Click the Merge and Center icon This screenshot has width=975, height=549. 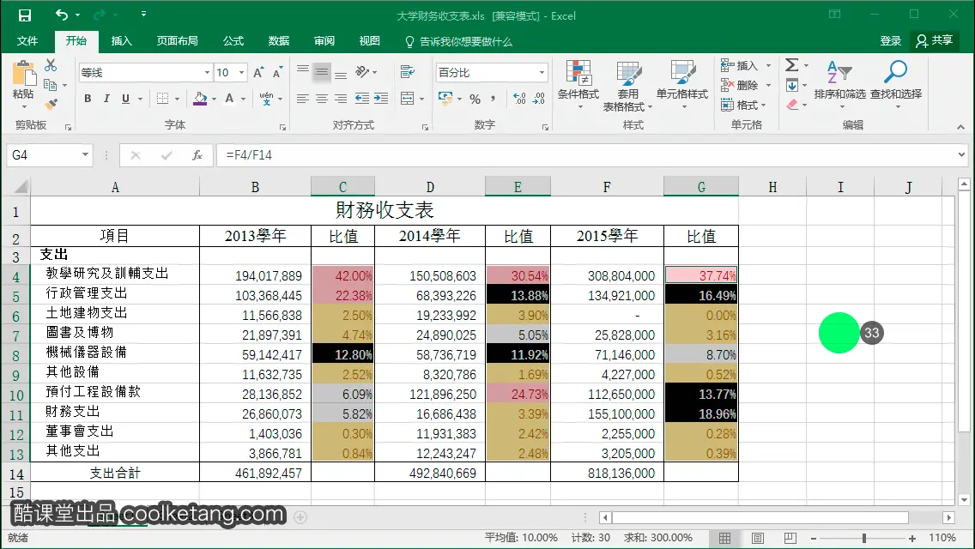tap(408, 99)
